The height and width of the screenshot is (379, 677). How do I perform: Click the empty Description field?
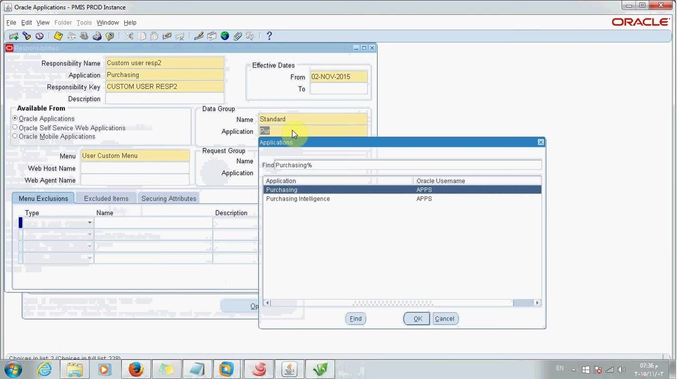tap(164, 99)
